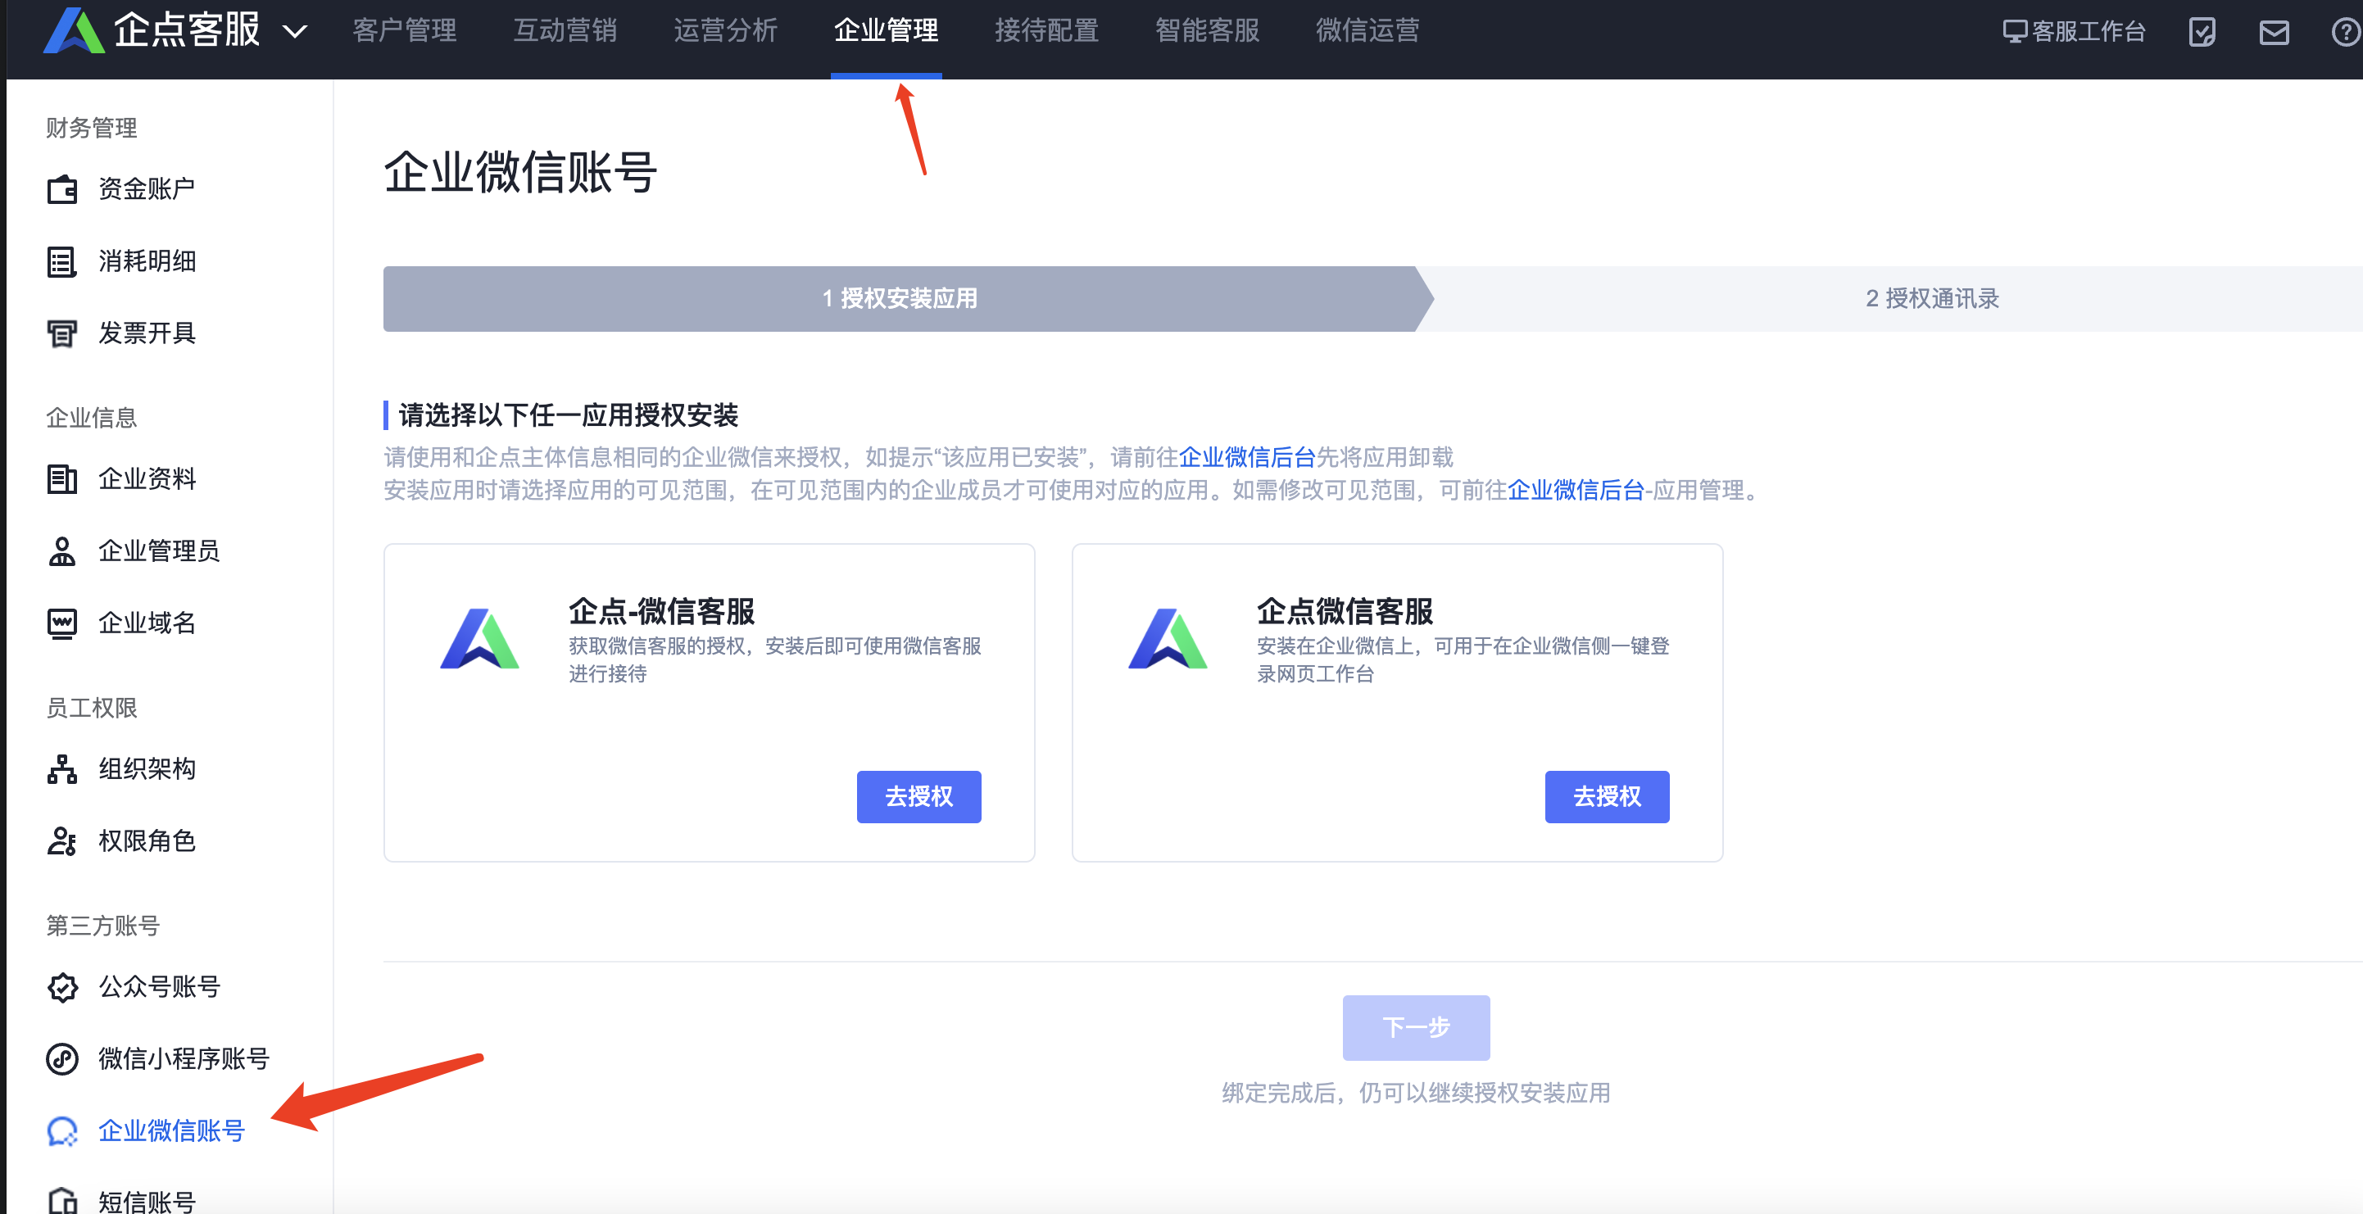
Task: Open 客服工作台 workbench link
Action: [x=2073, y=32]
